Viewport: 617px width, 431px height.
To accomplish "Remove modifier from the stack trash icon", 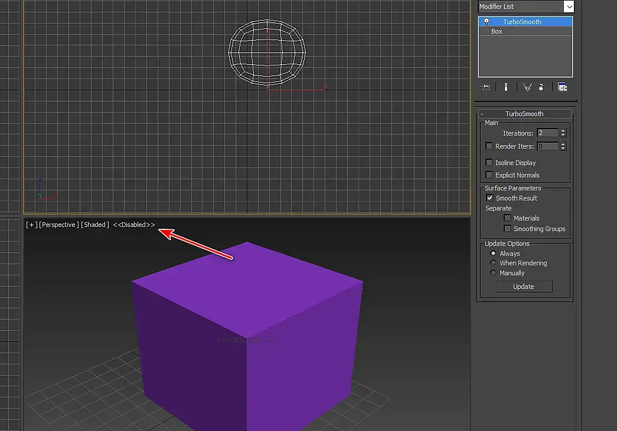I will coord(541,87).
